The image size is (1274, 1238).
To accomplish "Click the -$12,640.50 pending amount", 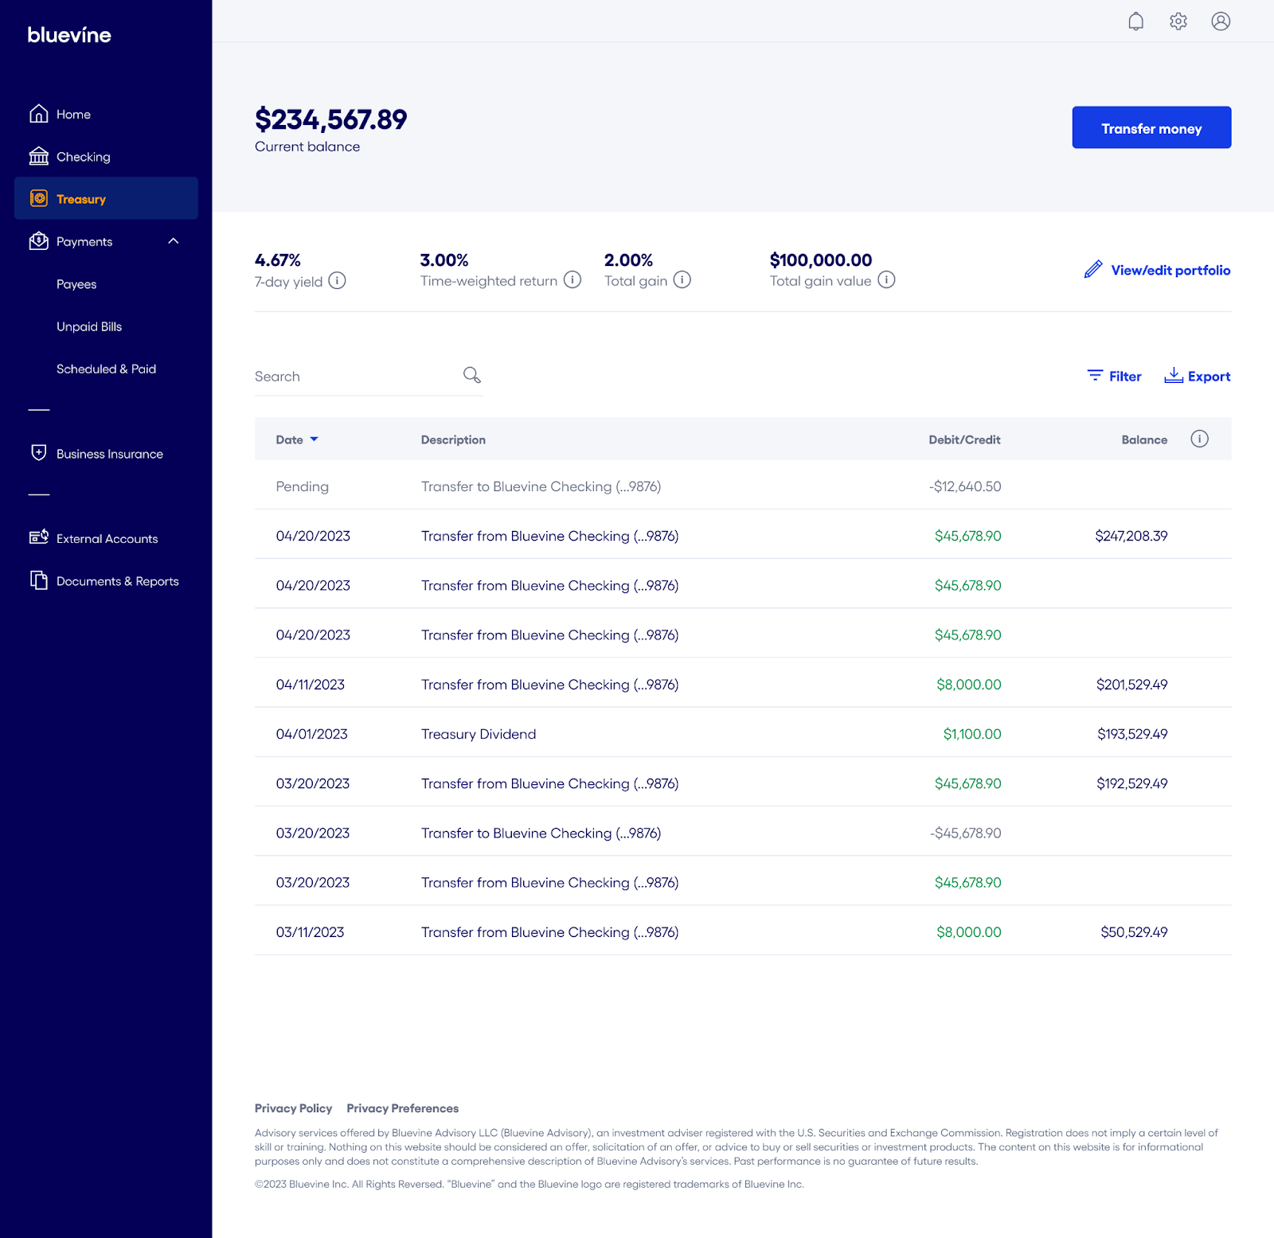I will tap(965, 486).
